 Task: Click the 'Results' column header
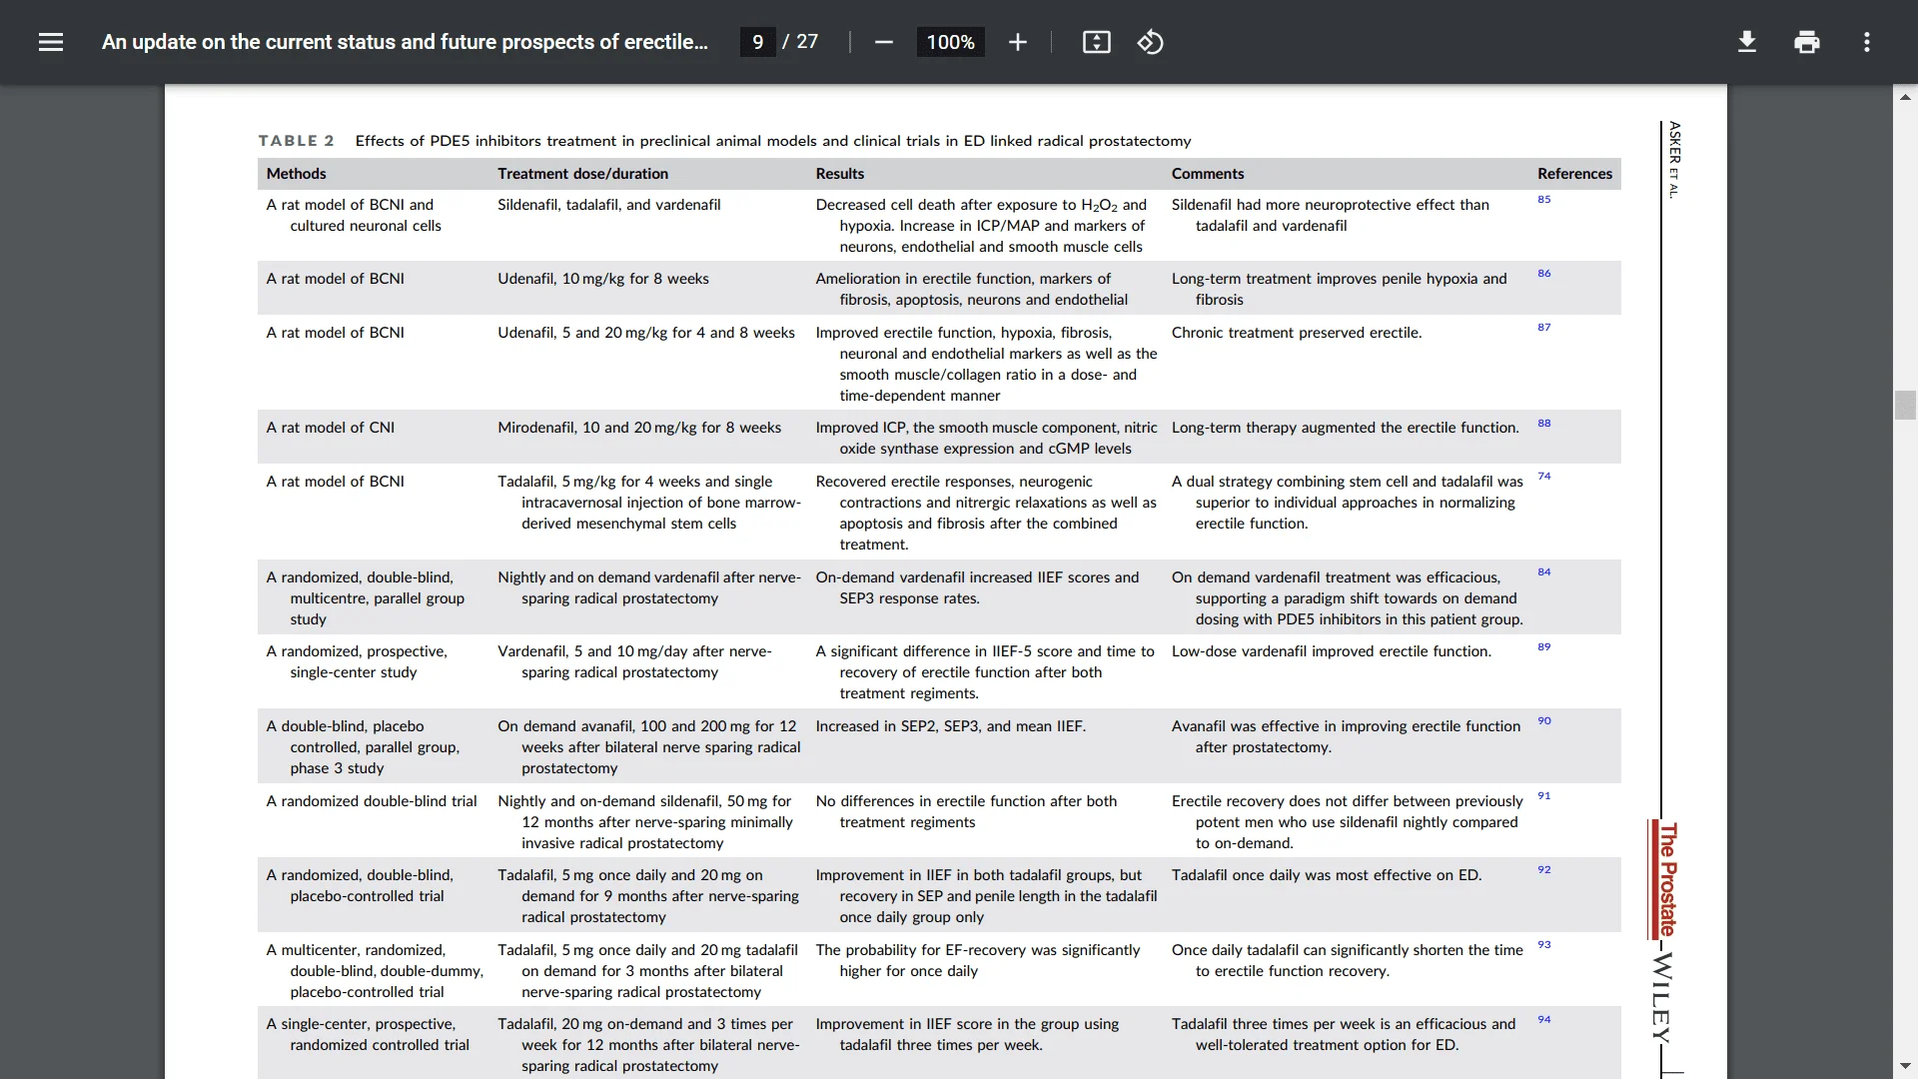click(839, 174)
